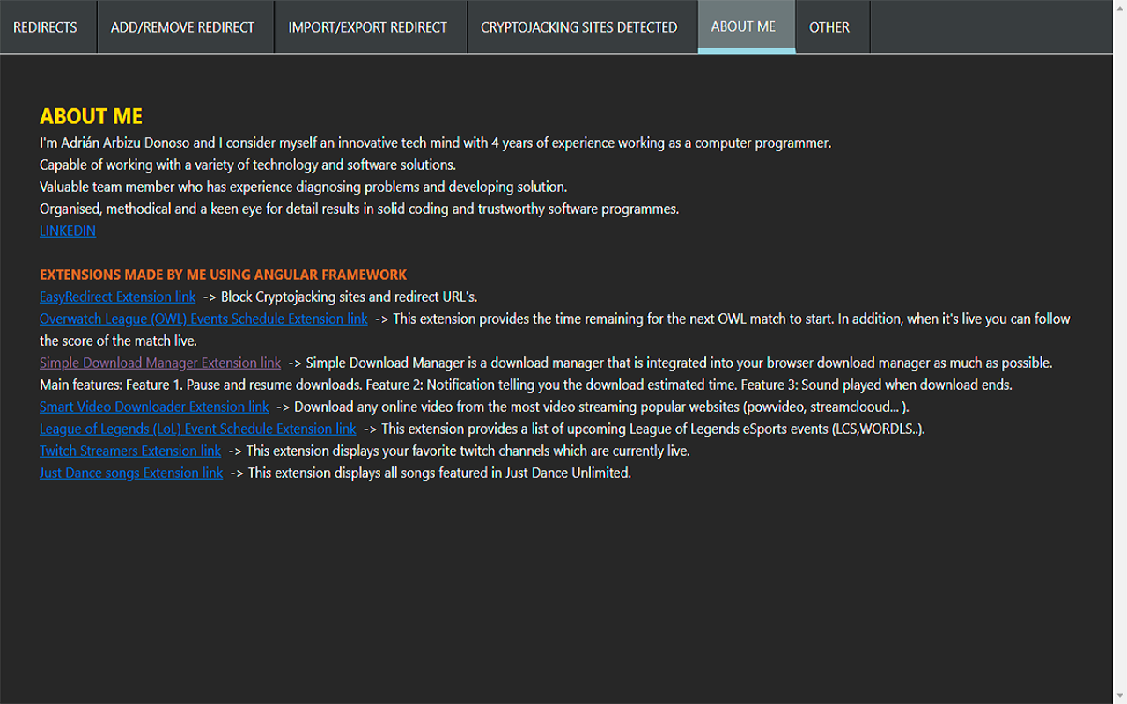The width and height of the screenshot is (1127, 704).
Task: Click the vertical scrollbar on the right edge
Action: pos(1119,352)
